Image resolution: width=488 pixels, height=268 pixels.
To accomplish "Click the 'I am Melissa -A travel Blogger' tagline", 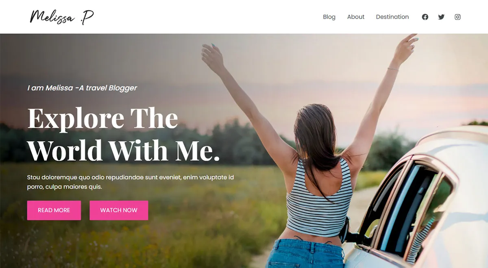I will (82, 88).
